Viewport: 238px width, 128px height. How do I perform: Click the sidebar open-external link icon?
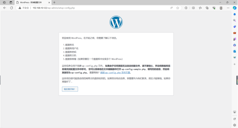click(235, 119)
